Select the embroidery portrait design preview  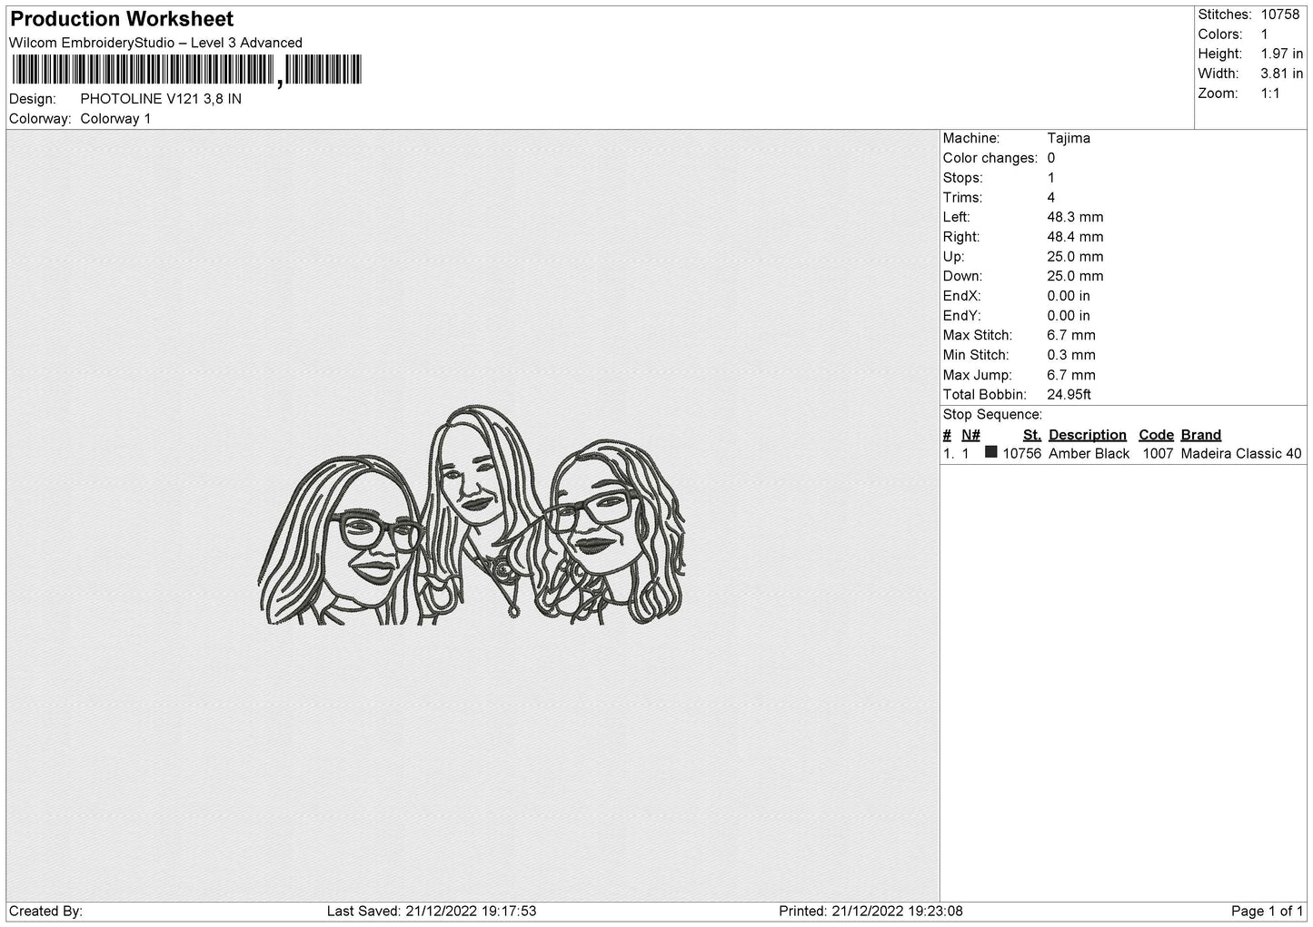(472, 515)
